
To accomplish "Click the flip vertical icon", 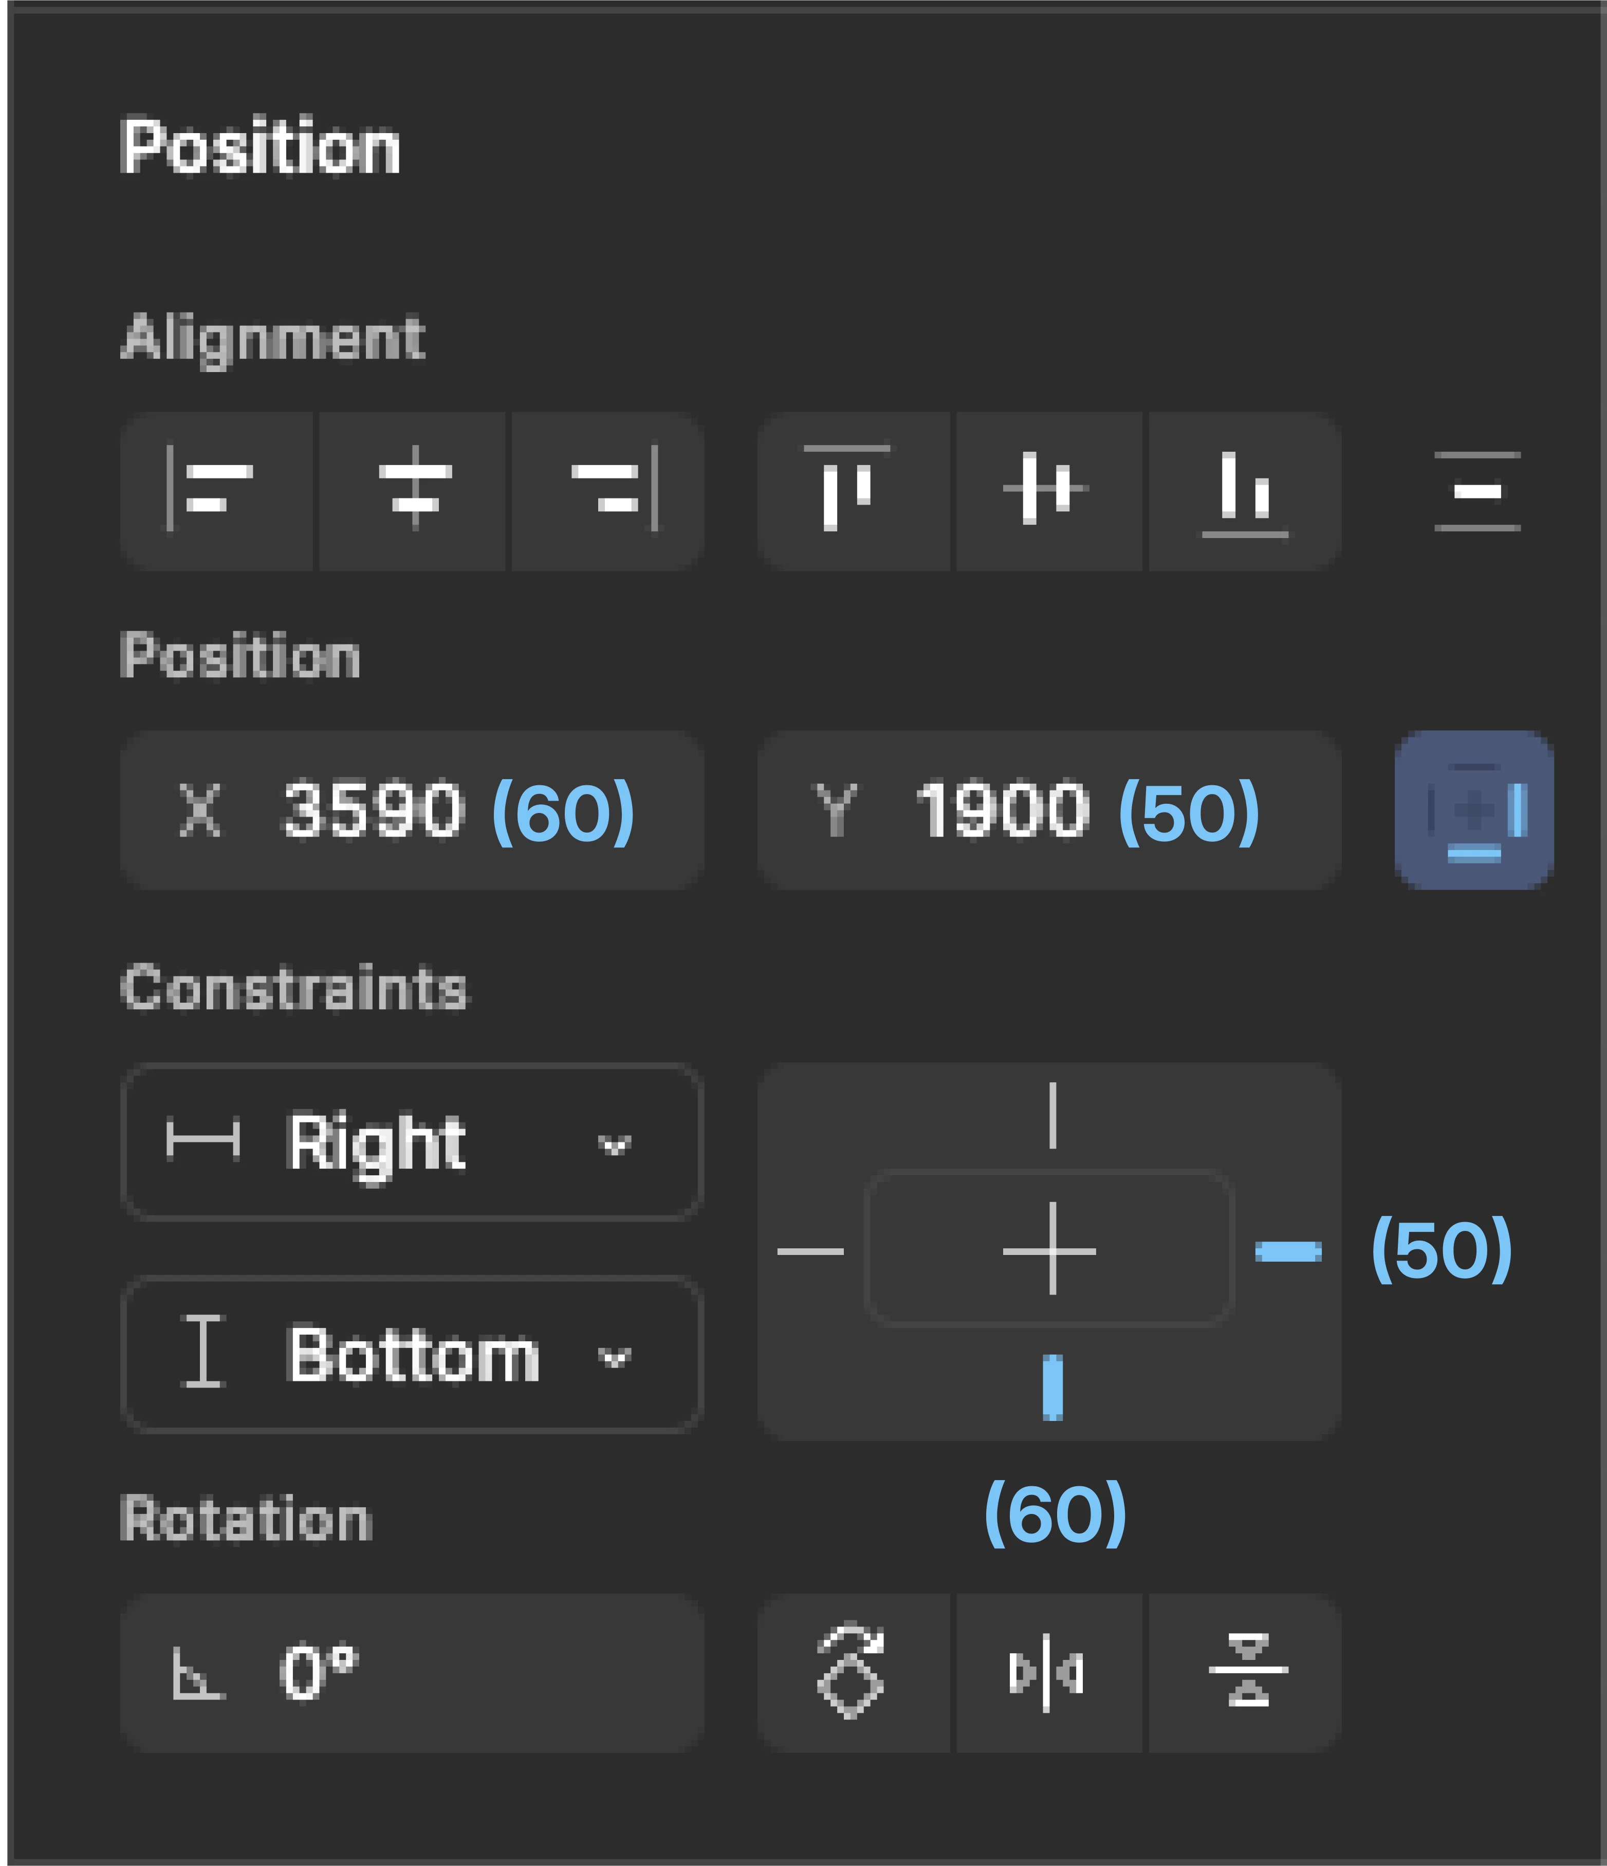I will pos(1245,1673).
